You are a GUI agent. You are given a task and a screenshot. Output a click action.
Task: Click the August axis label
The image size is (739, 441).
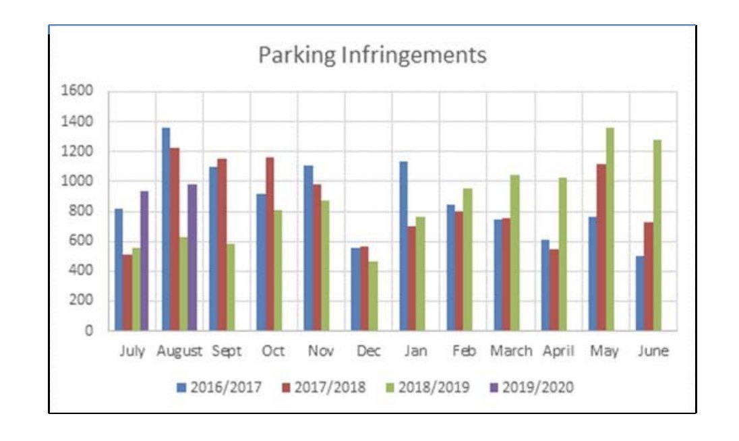click(179, 351)
